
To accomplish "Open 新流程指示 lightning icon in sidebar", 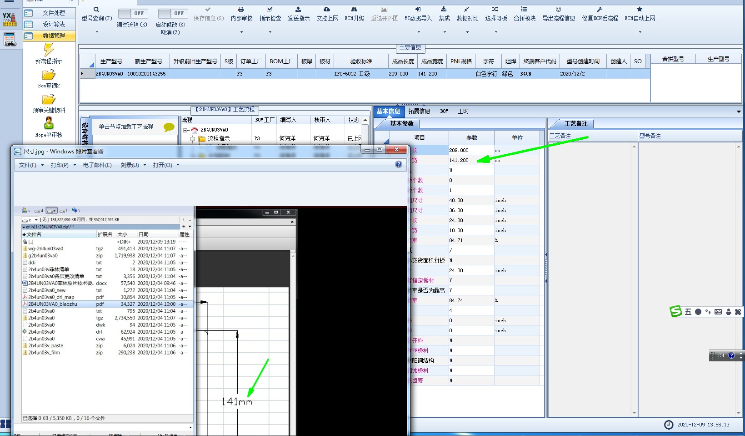I will tap(49, 49).
